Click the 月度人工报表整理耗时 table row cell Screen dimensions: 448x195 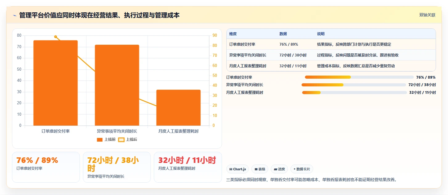point(248,66)
